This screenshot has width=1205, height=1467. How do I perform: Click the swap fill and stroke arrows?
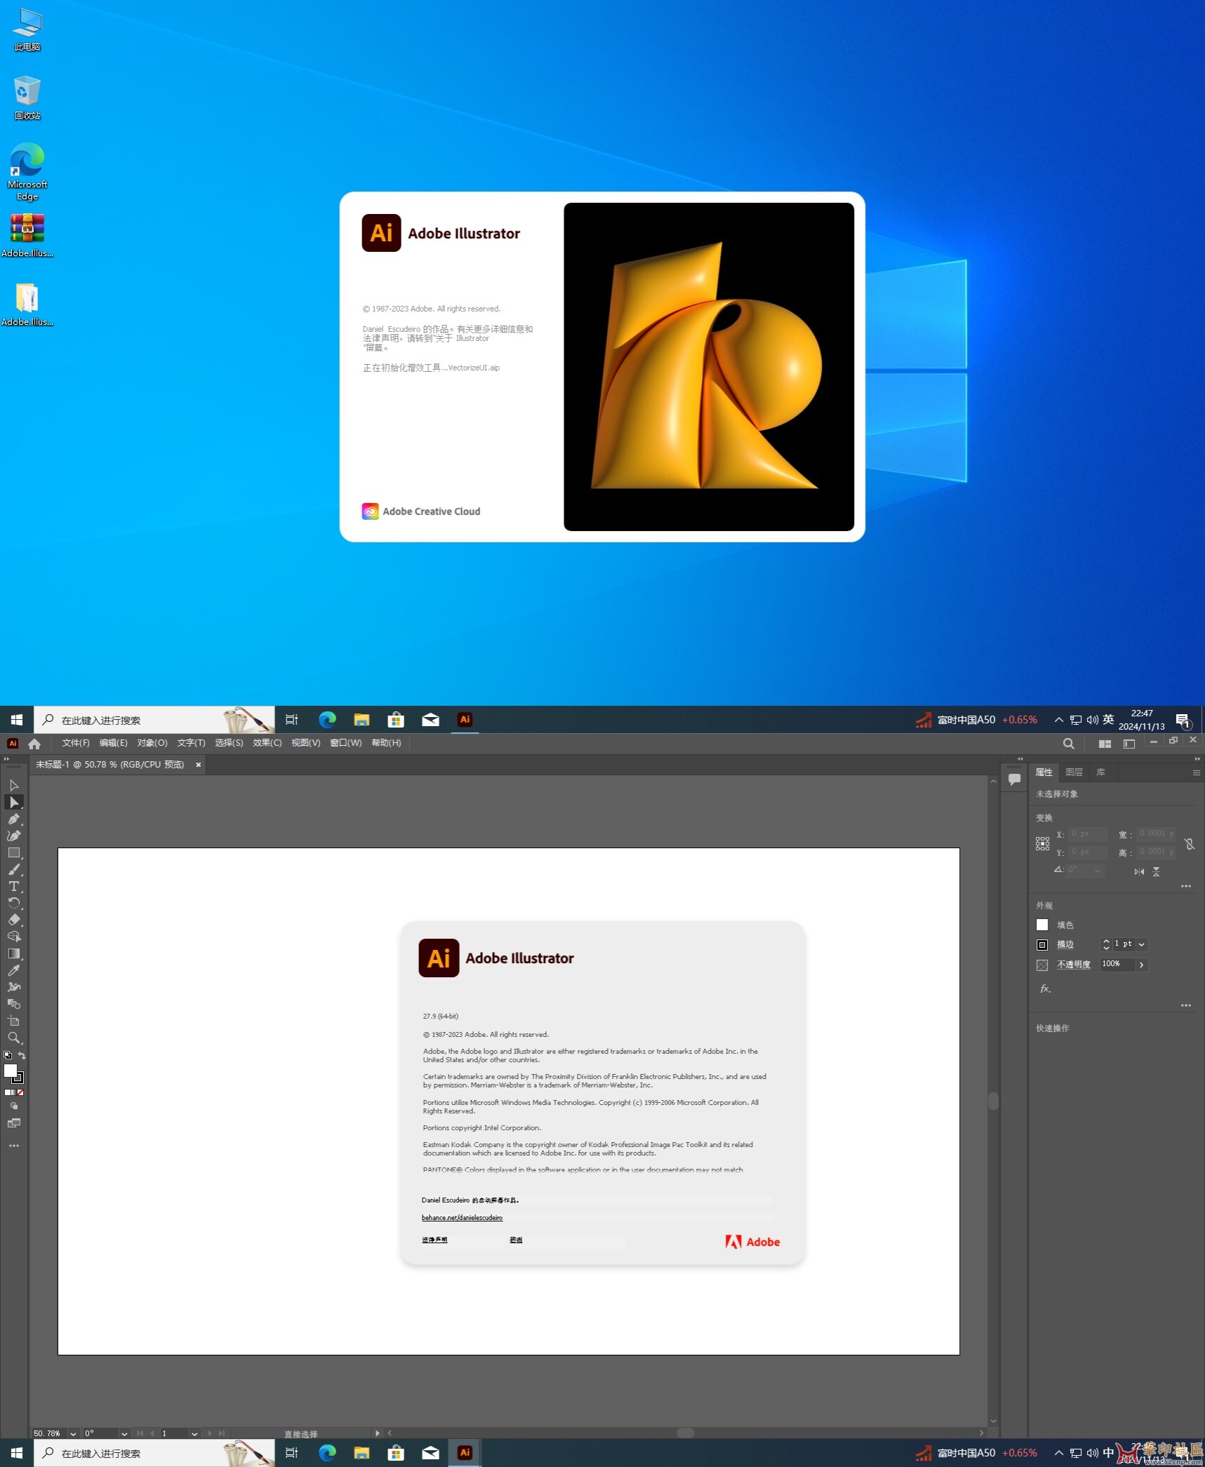(22, 1055)
